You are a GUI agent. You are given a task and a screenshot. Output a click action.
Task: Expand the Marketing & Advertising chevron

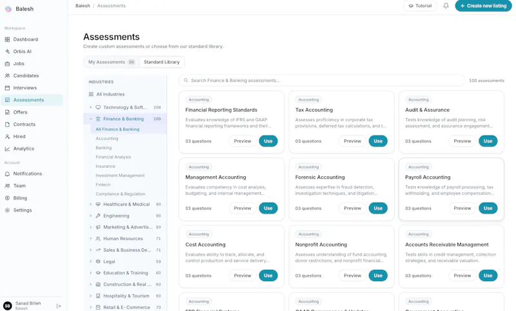tap(91, 227)
